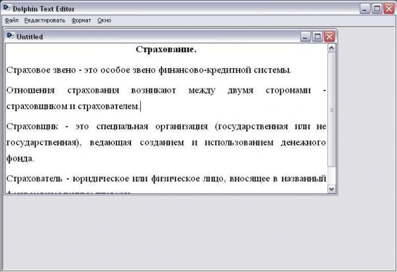Click the scroll down arrow in document

tap(331, 189)
